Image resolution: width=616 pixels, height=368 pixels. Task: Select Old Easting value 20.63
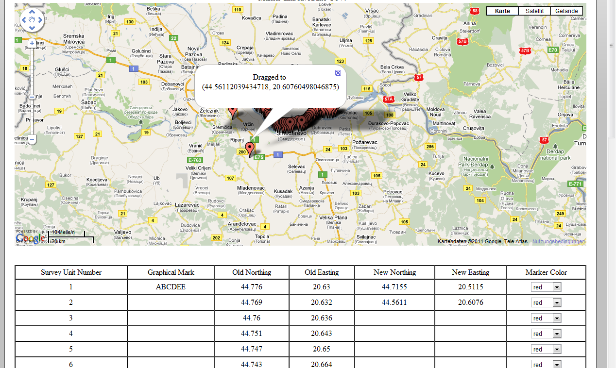322,287
